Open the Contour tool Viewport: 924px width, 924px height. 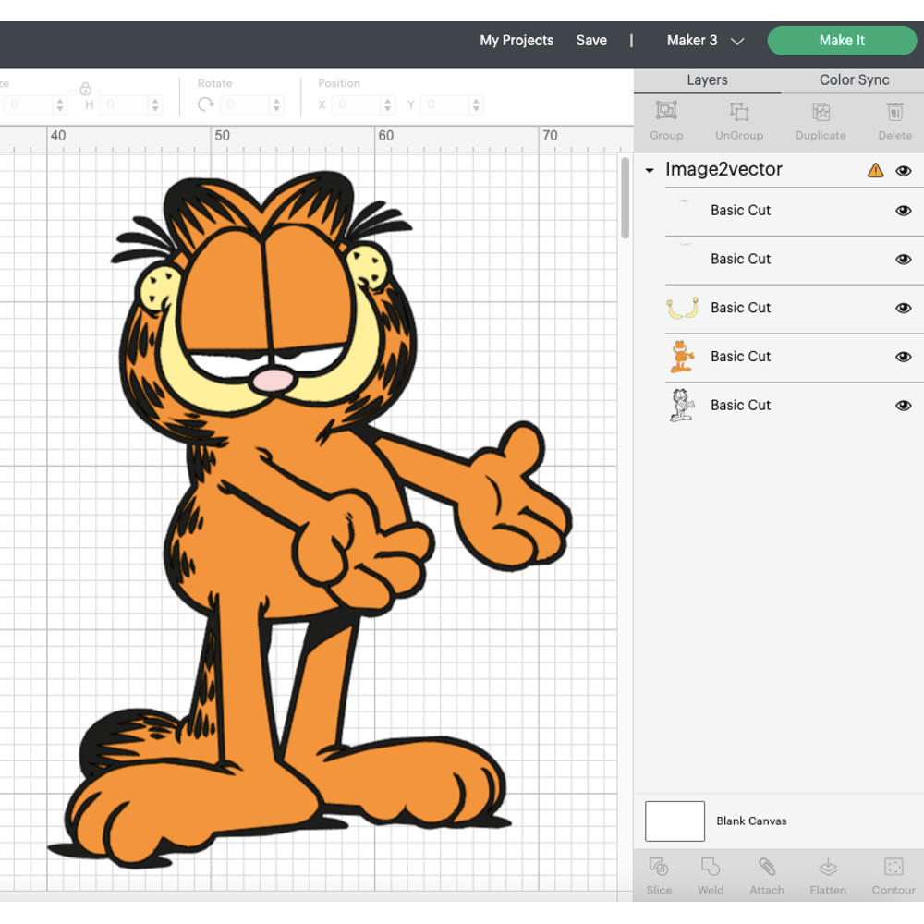[x=892, y=873]
